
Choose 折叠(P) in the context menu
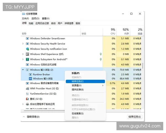coord(85,73)
